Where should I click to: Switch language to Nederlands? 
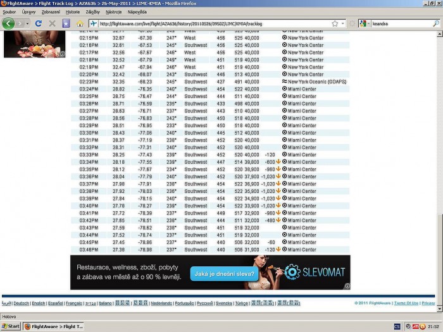point(161,303)
